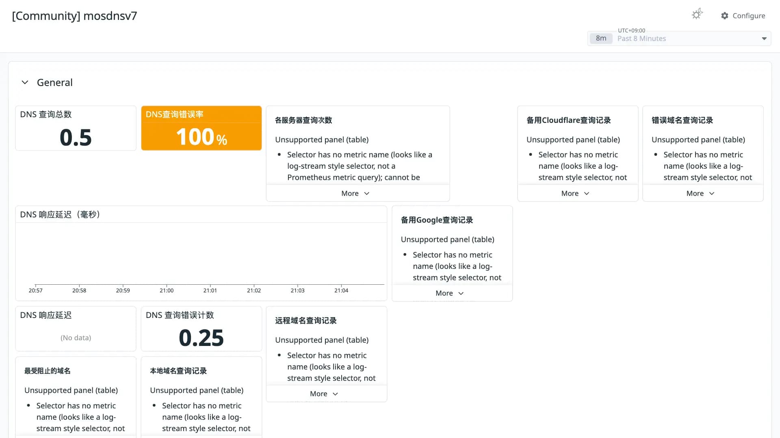
Task: Click the DNS 响应延迟（毫秒）chart title
Action: 60,215
